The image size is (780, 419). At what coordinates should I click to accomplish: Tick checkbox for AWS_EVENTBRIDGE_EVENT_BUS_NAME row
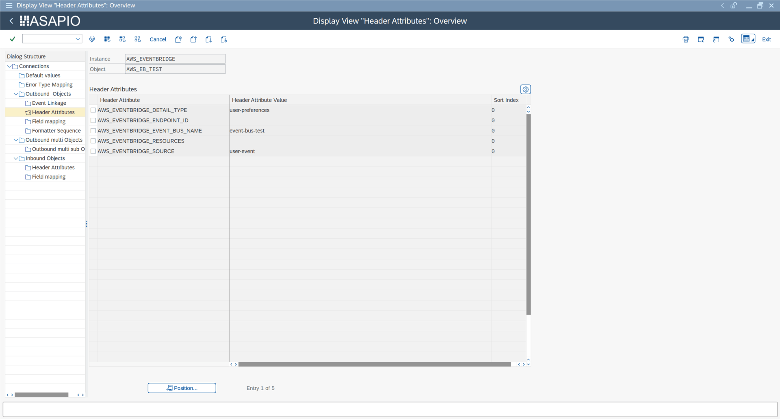click(x=93, y=131)
